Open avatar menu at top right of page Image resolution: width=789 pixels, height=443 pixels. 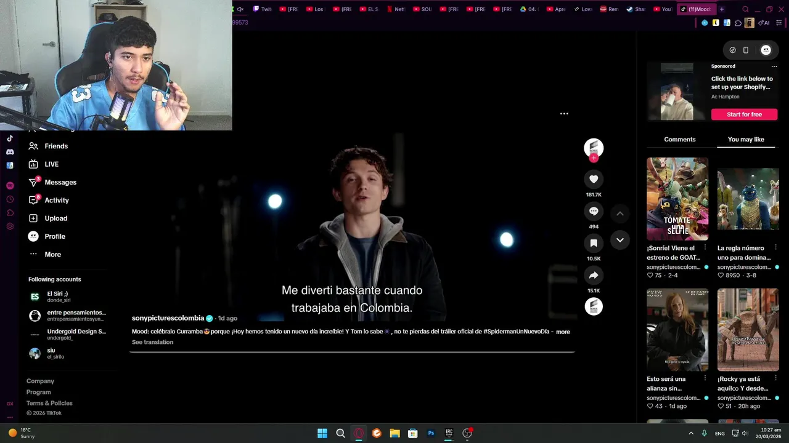pyautogui.click(x=766, y=50)
